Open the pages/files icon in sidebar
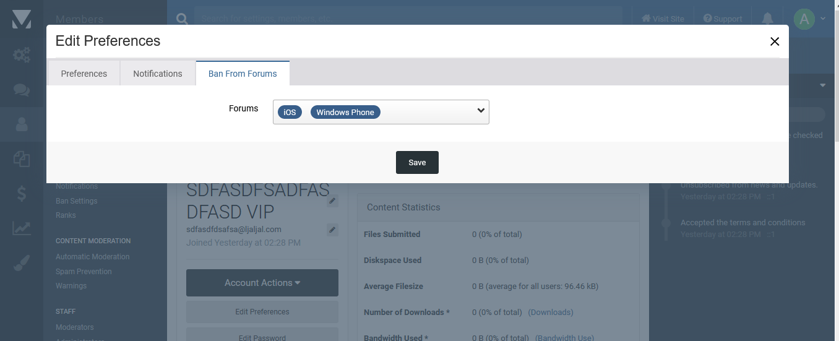 point(22,159)
